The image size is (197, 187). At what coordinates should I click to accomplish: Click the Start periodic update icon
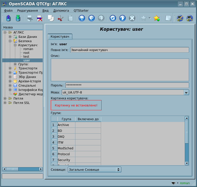(x=122, y=18)
